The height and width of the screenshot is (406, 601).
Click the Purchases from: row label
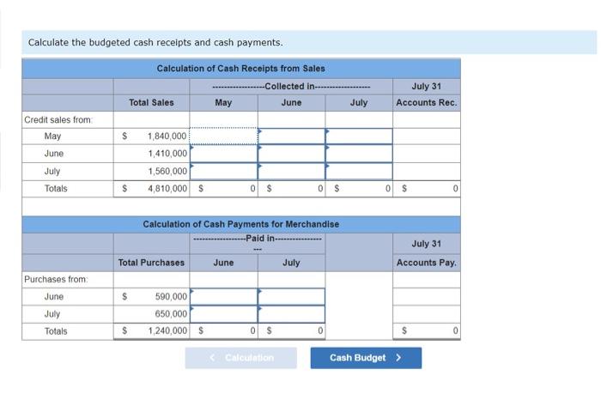pyautogui.click(x=56, y=279)
